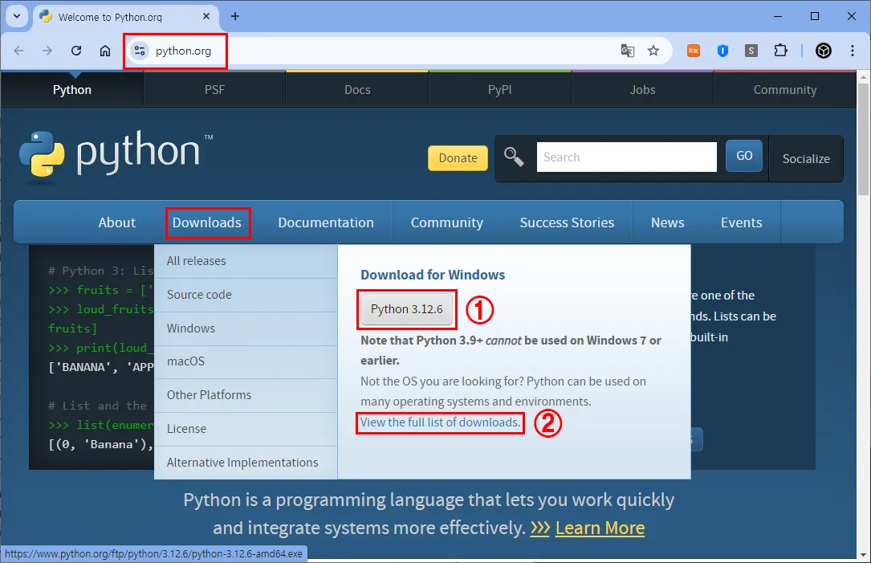Screen dimensions: 871x563
Task: Open the orange extension icon
Action: (694, 51)
